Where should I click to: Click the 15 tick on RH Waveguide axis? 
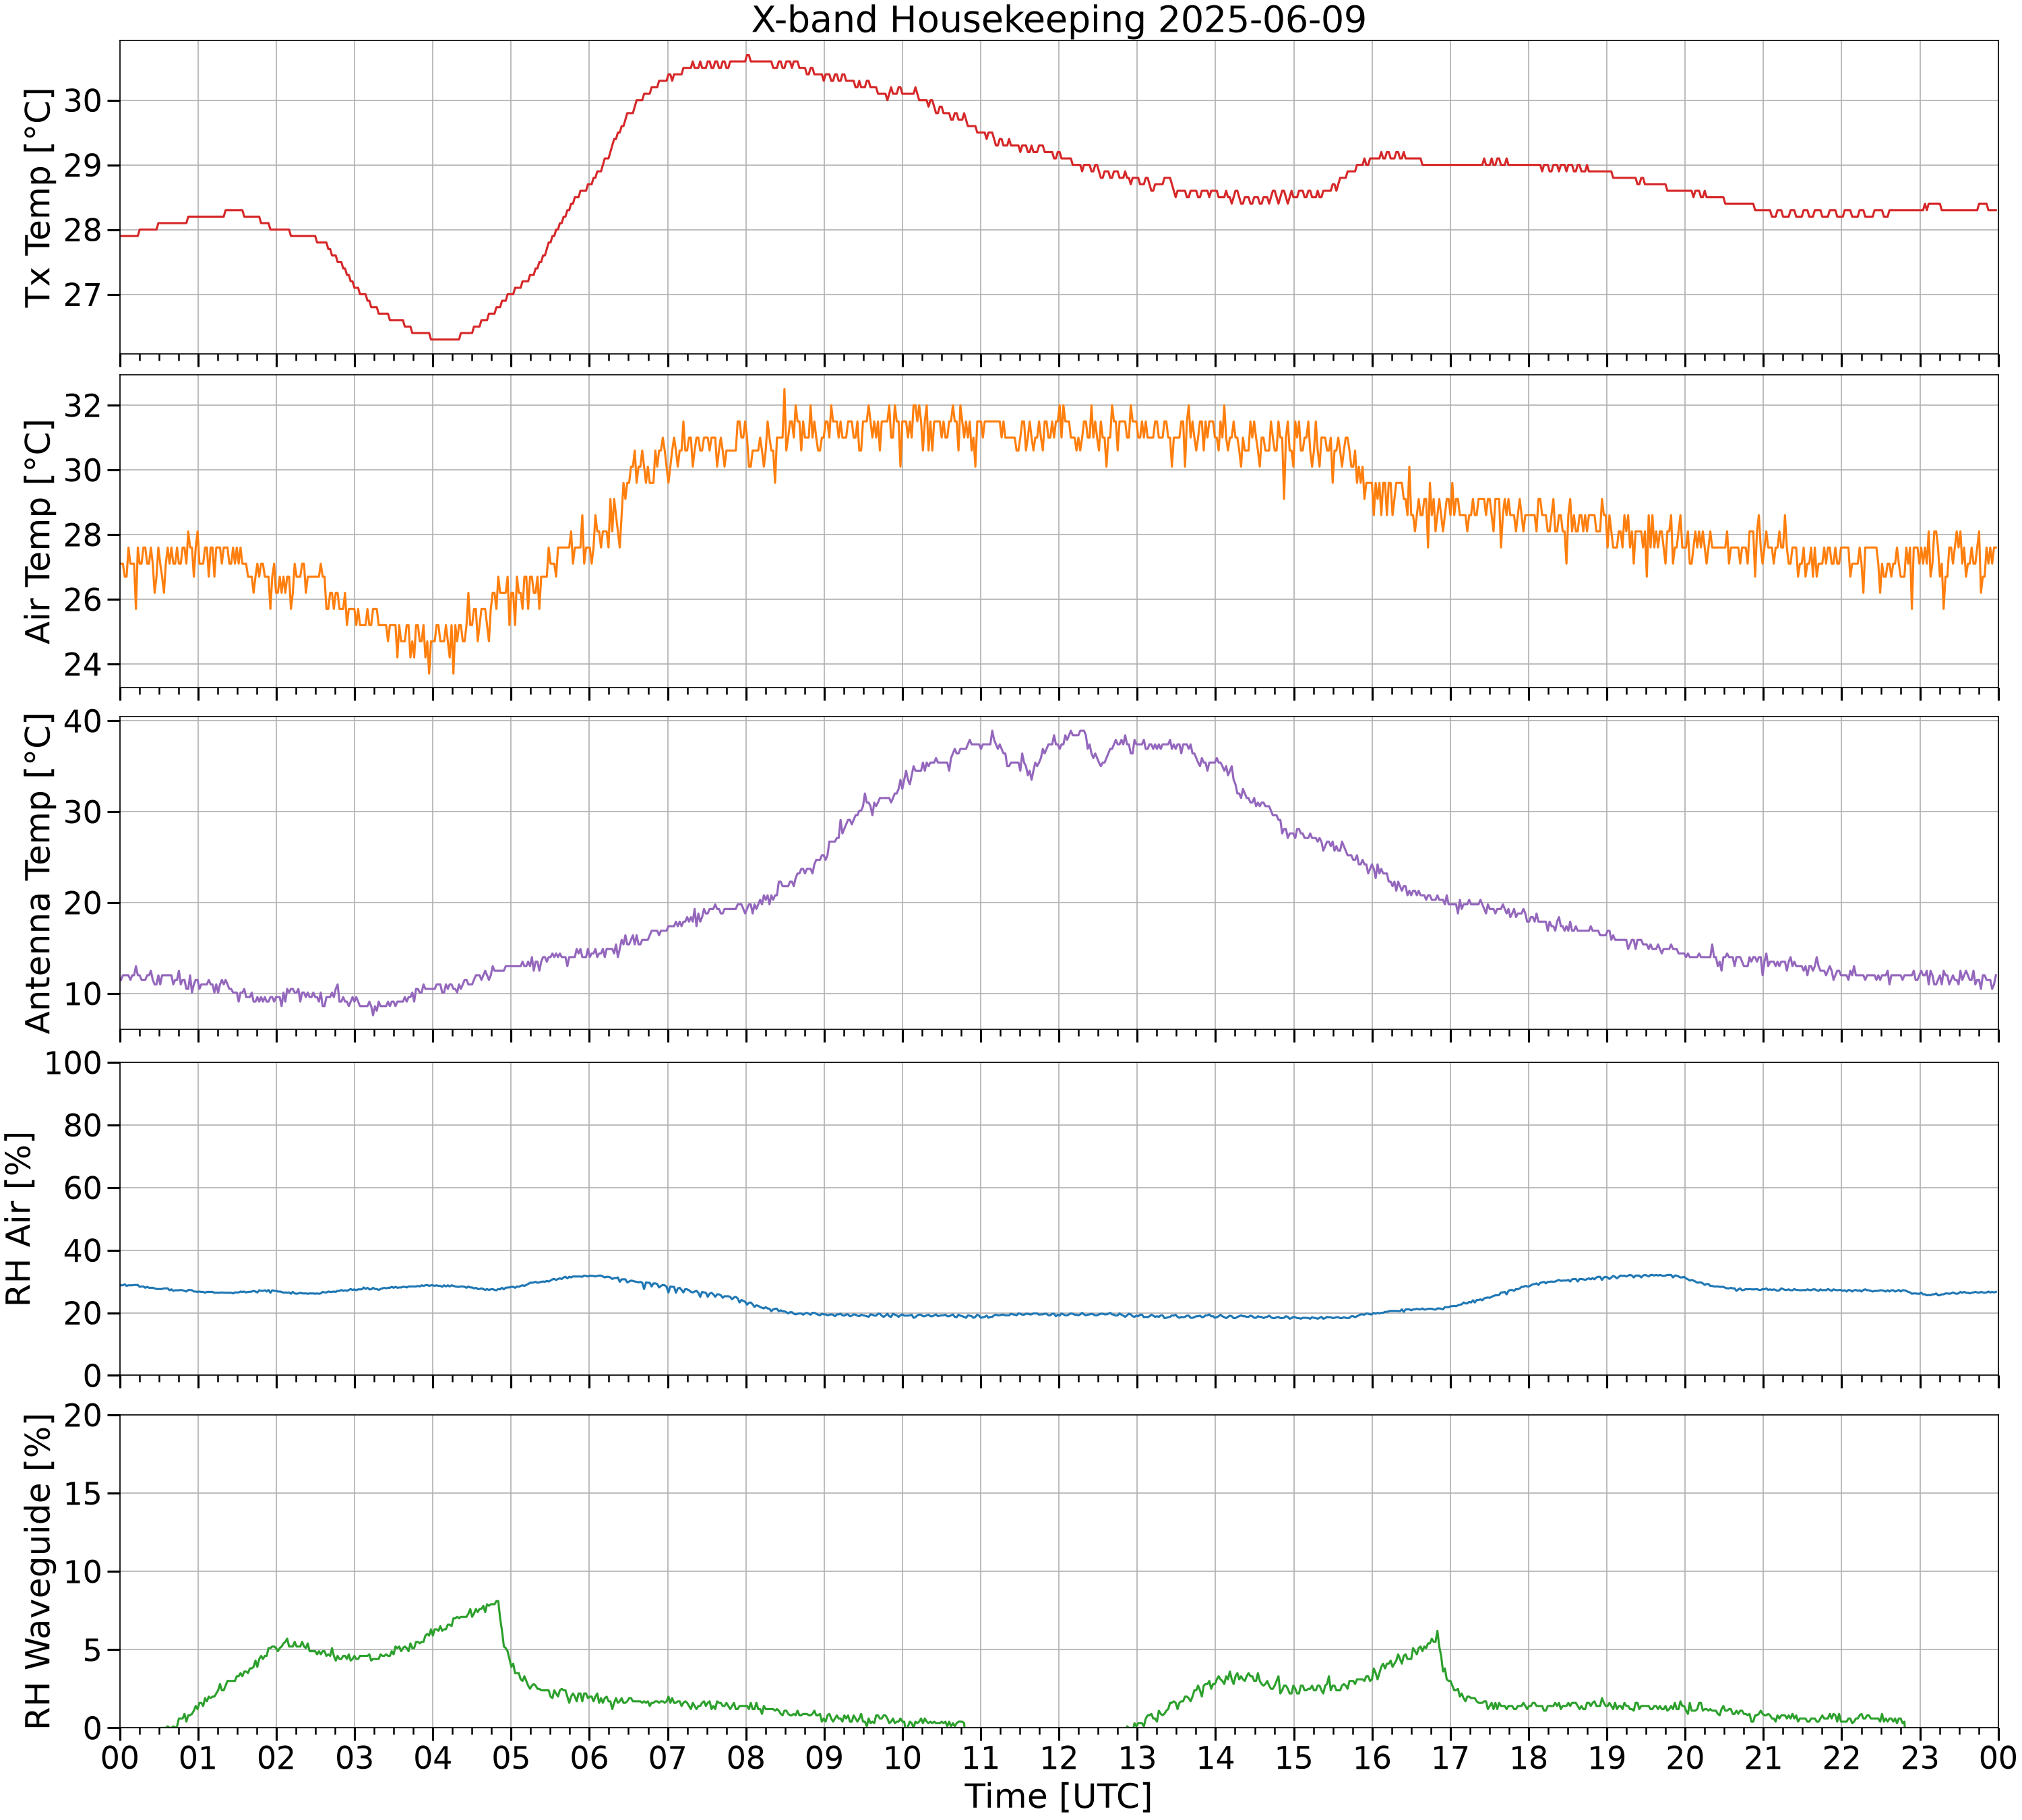(84, 1493)
